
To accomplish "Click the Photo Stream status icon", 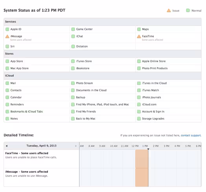I will pyautogui.click(x=73, y=83).
